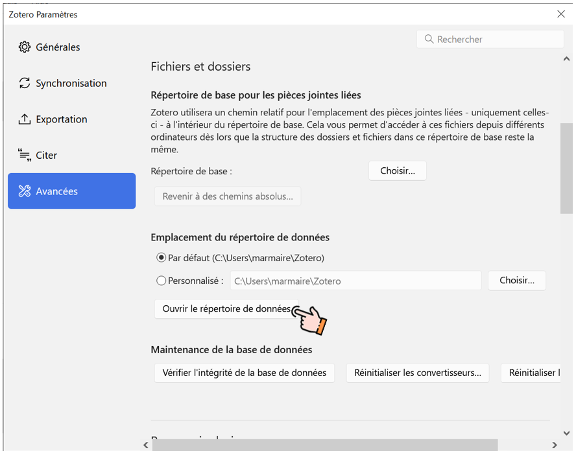This screenshot has height=453, width=576.
Task: Select the Personnalisé radio button
Action: click(161, 281)
